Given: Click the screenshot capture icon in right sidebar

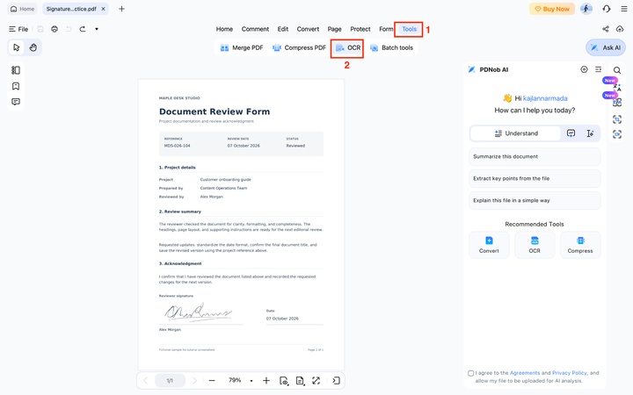Looking at the screenshot, I should (x=617, y=119).
